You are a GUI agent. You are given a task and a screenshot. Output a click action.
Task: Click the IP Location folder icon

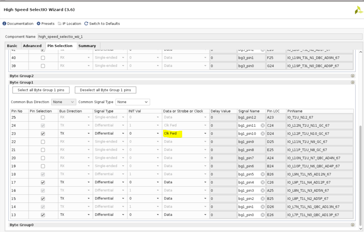[59, 24]
